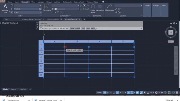180x101 pixels.
Task: Click Base point option in command line
Action: [x=75, y=28]
